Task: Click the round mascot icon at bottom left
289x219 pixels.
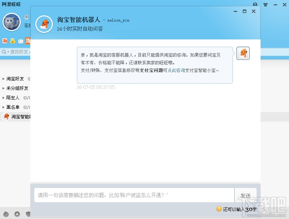Action: [6, 214]
